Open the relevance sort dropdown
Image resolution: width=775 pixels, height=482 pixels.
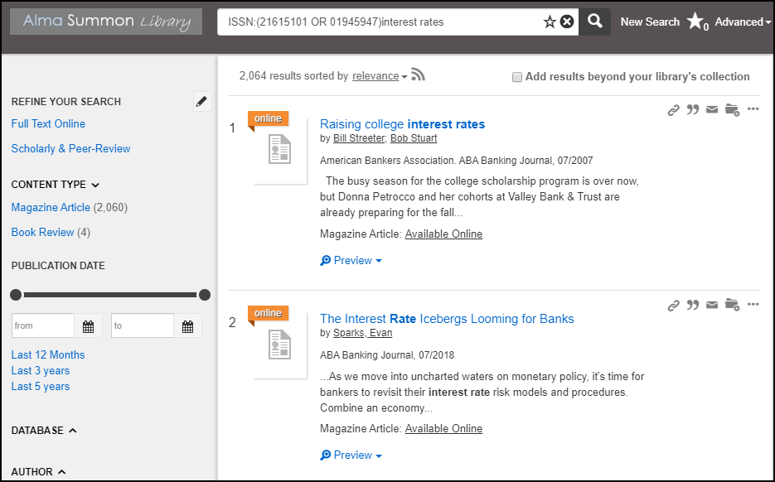point(380,76)
